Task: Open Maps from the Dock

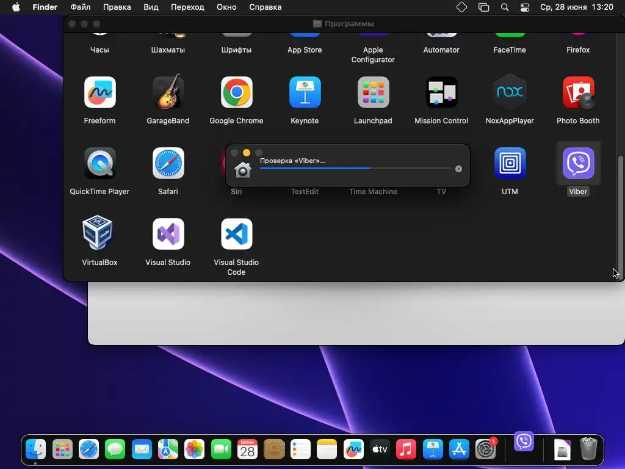Action: click(168, 449)
